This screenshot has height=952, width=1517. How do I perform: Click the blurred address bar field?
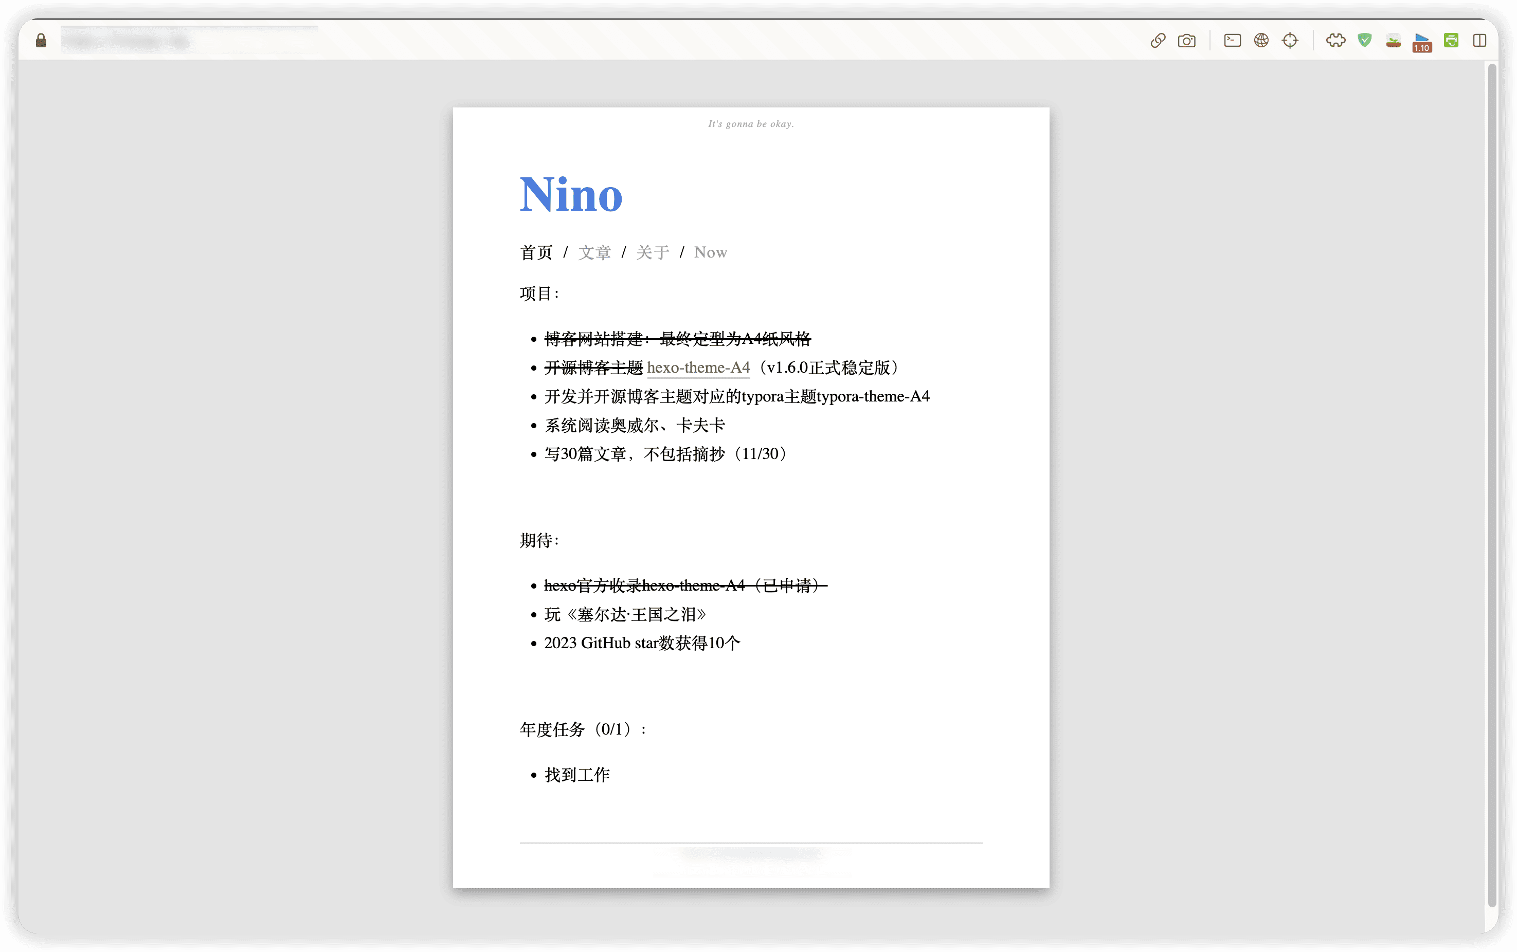(189, 41)
